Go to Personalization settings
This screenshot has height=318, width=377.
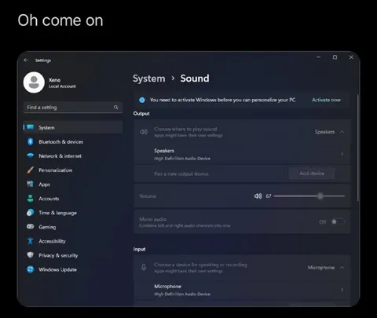tap(73, 170)
